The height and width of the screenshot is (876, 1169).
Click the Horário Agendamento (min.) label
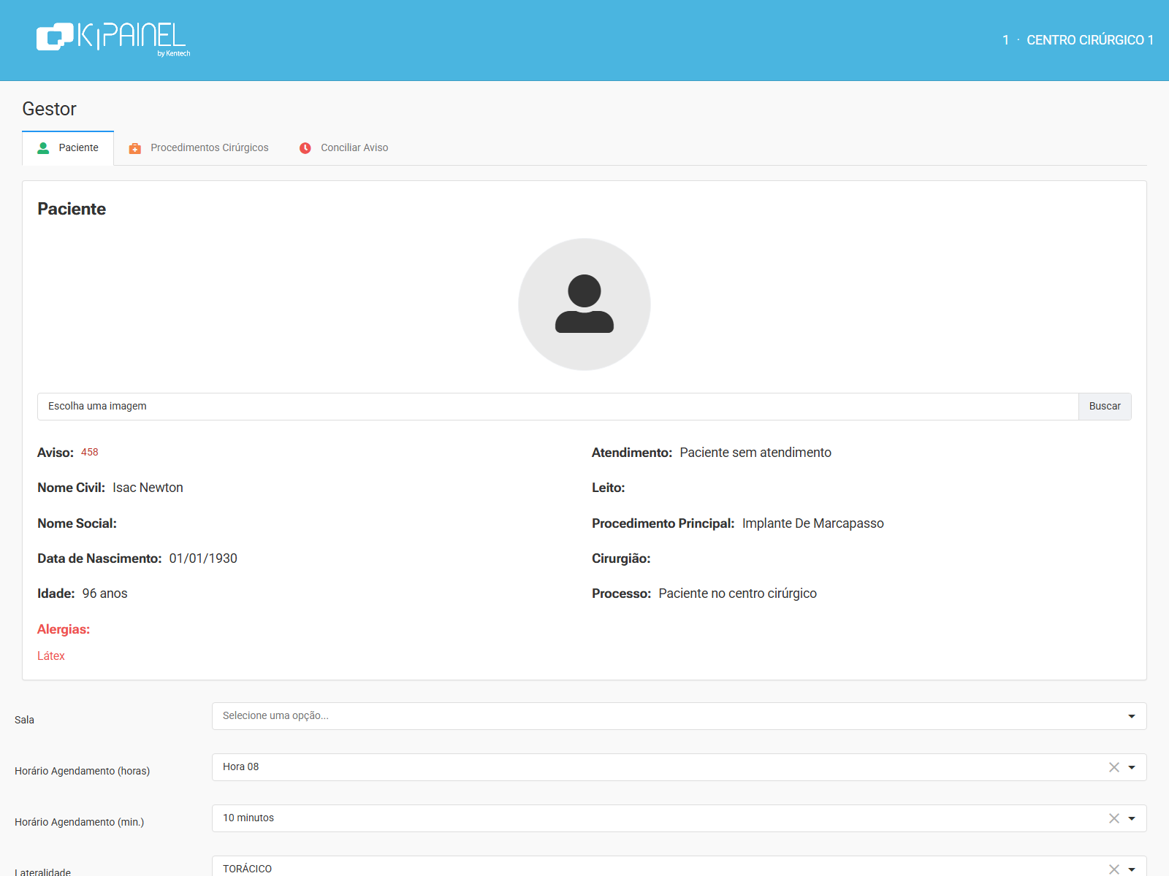(x=80, y=822)
